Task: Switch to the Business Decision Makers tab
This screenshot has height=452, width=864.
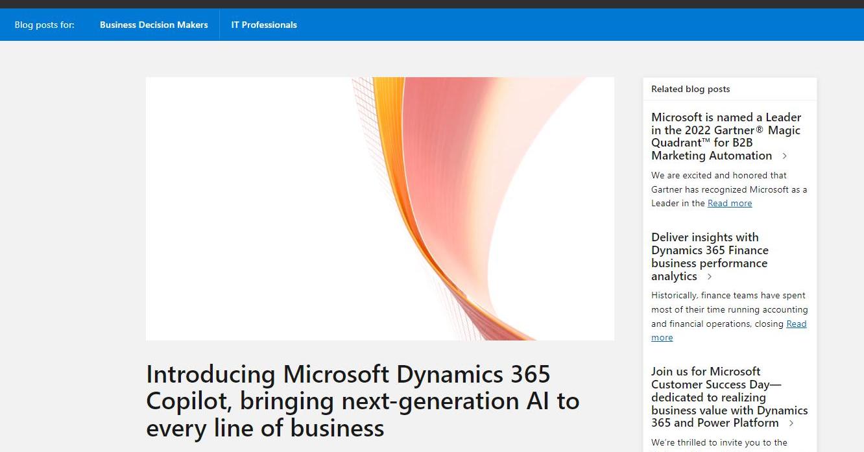Action: [153, 25]
